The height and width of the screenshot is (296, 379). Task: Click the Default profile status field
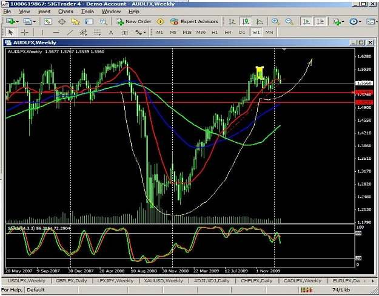tap(36, 290)
